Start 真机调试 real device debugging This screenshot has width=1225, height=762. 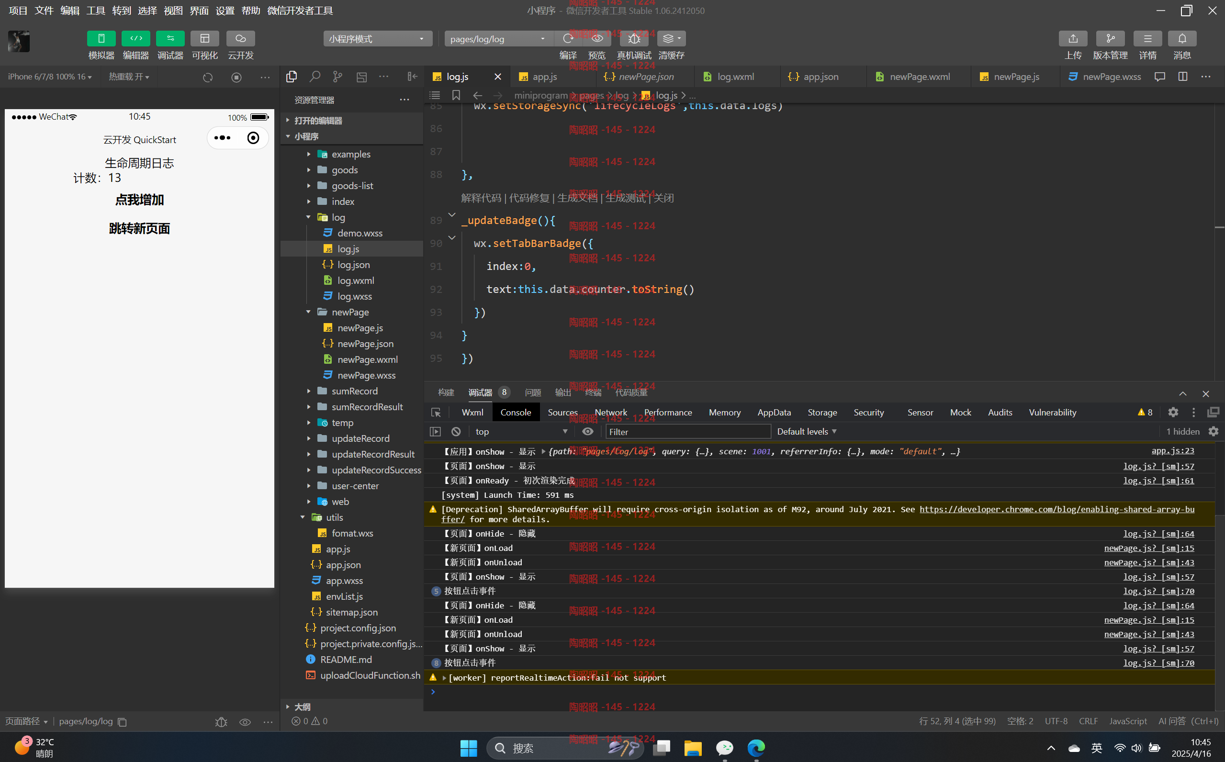pyautogui.click(x=634, y=38)
